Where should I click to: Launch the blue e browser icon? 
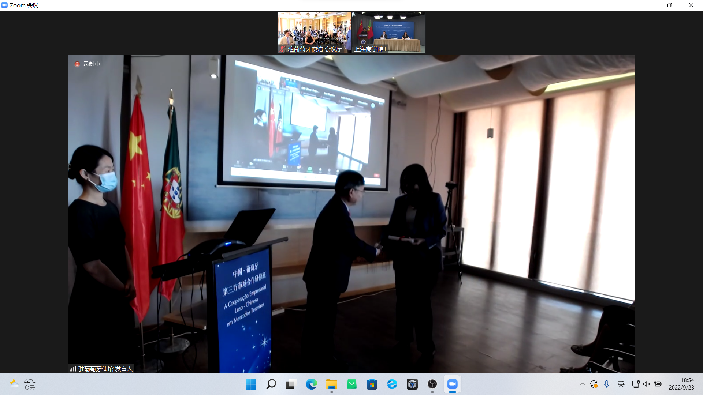point(392,384)
